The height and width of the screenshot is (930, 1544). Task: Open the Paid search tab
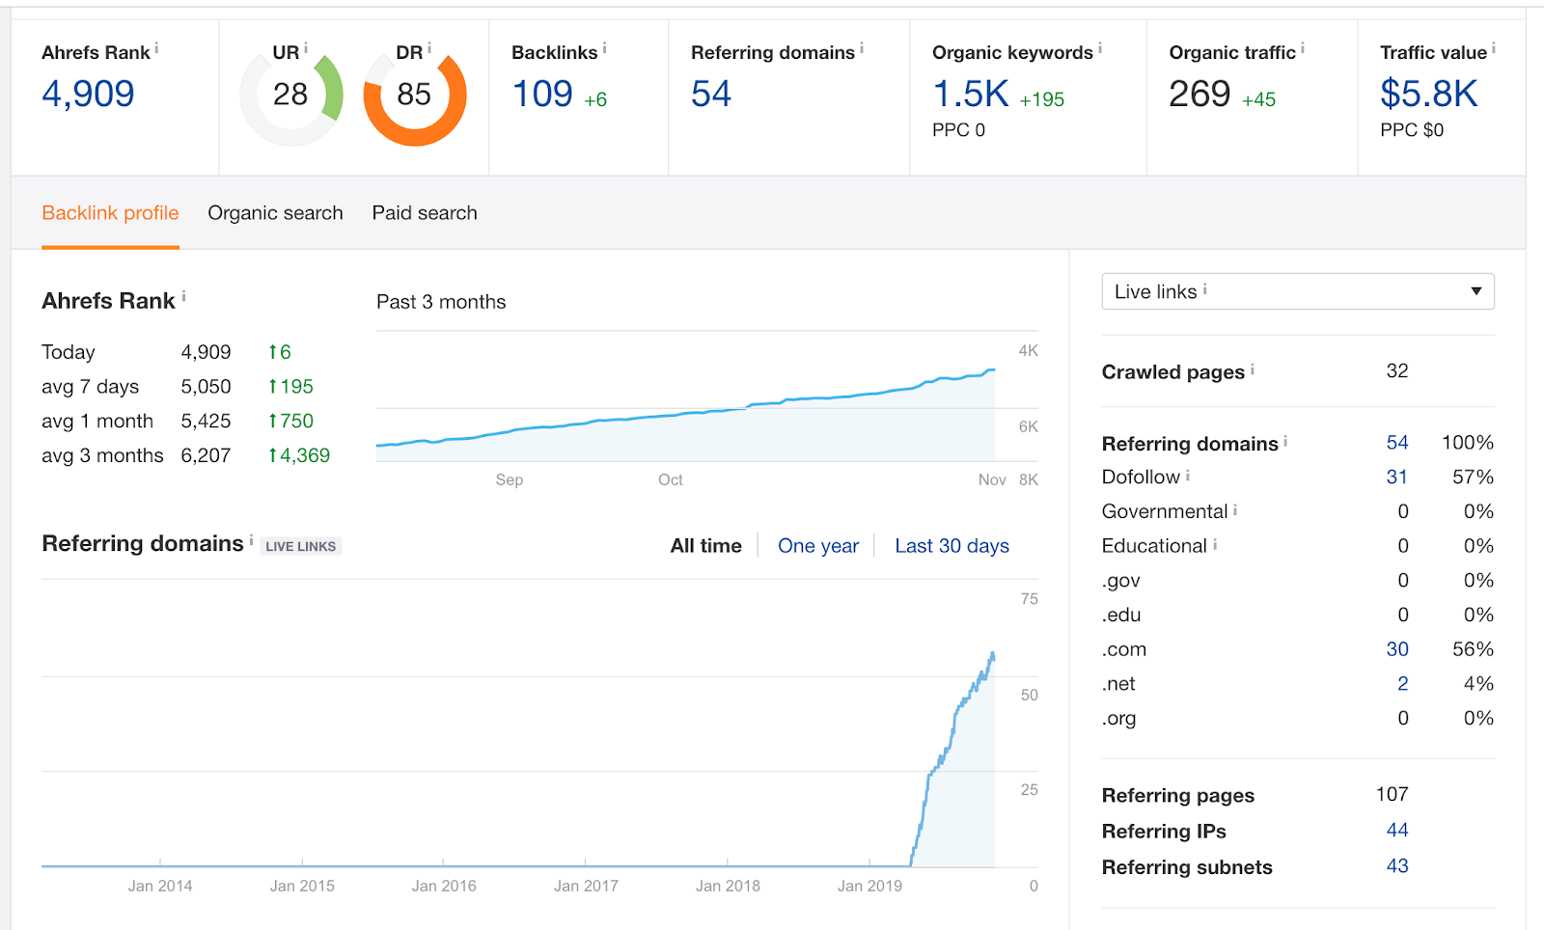click(425, 213)
